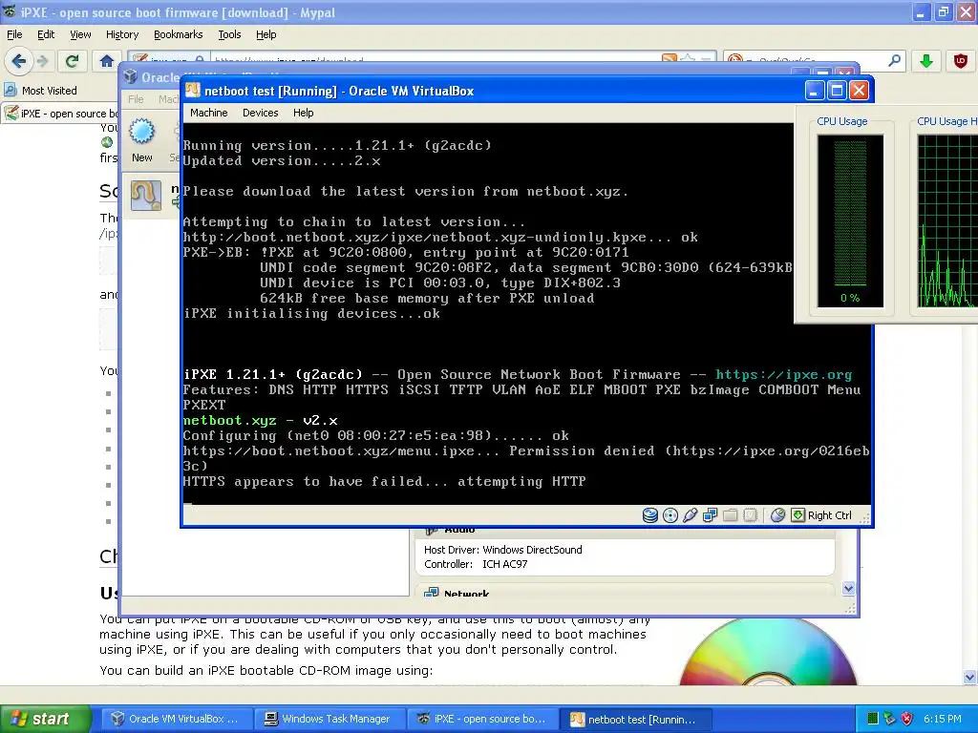The width and height of the screenshot is (978, 733).
Task: Click the CPU Usage gauge in Task Manager
Action: [850, 221]
